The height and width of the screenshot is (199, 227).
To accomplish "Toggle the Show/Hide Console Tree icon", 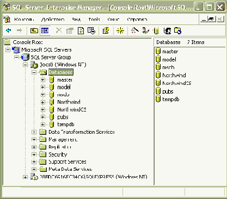I will pyautogui.click(x=45, y=30).
